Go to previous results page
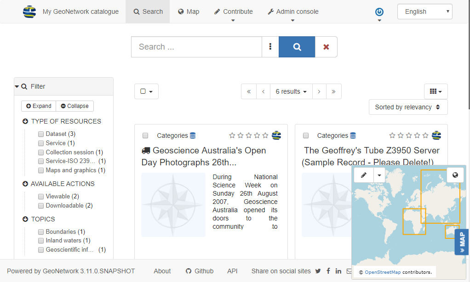The height and width of the screenshot is (282, 470). point(264,91)
